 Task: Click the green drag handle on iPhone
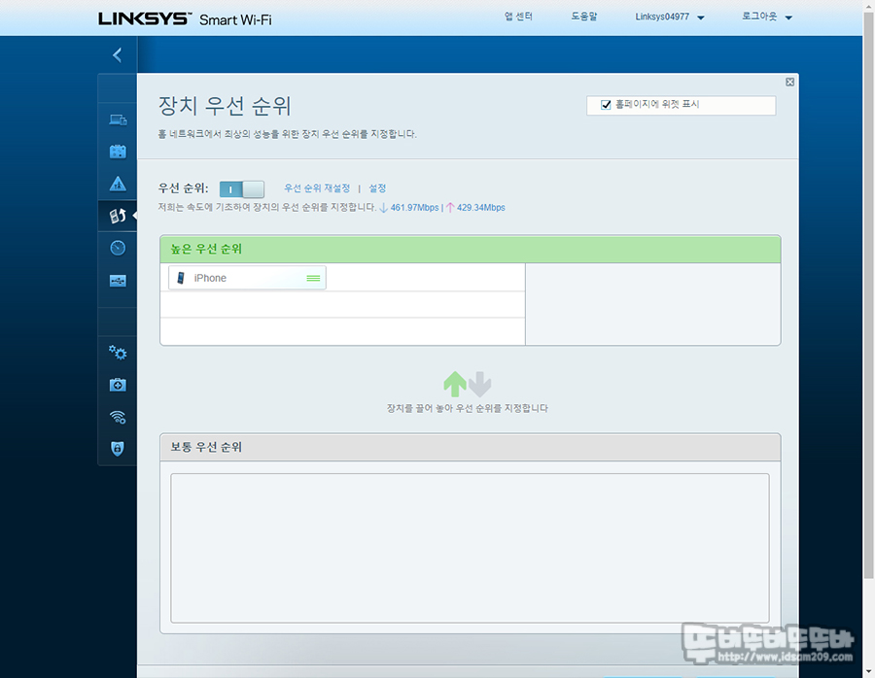tap(313, 278)
